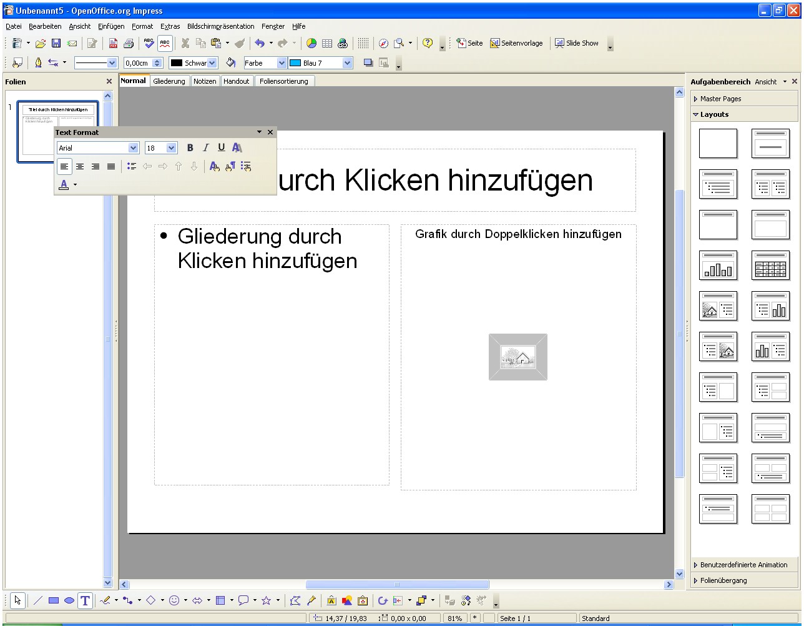Save the document using the floppy icon
The image size is (804, 626).
coord(56,43)
